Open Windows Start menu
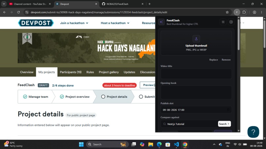The image size is (266, 149). pyautogui.click(x=81, y=144)
